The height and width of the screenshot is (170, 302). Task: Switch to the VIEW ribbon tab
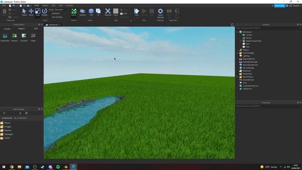(x=61, y=6)
